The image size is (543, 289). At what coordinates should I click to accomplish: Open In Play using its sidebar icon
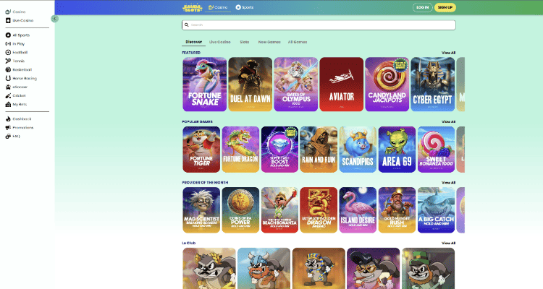click(x=8, y=43)
